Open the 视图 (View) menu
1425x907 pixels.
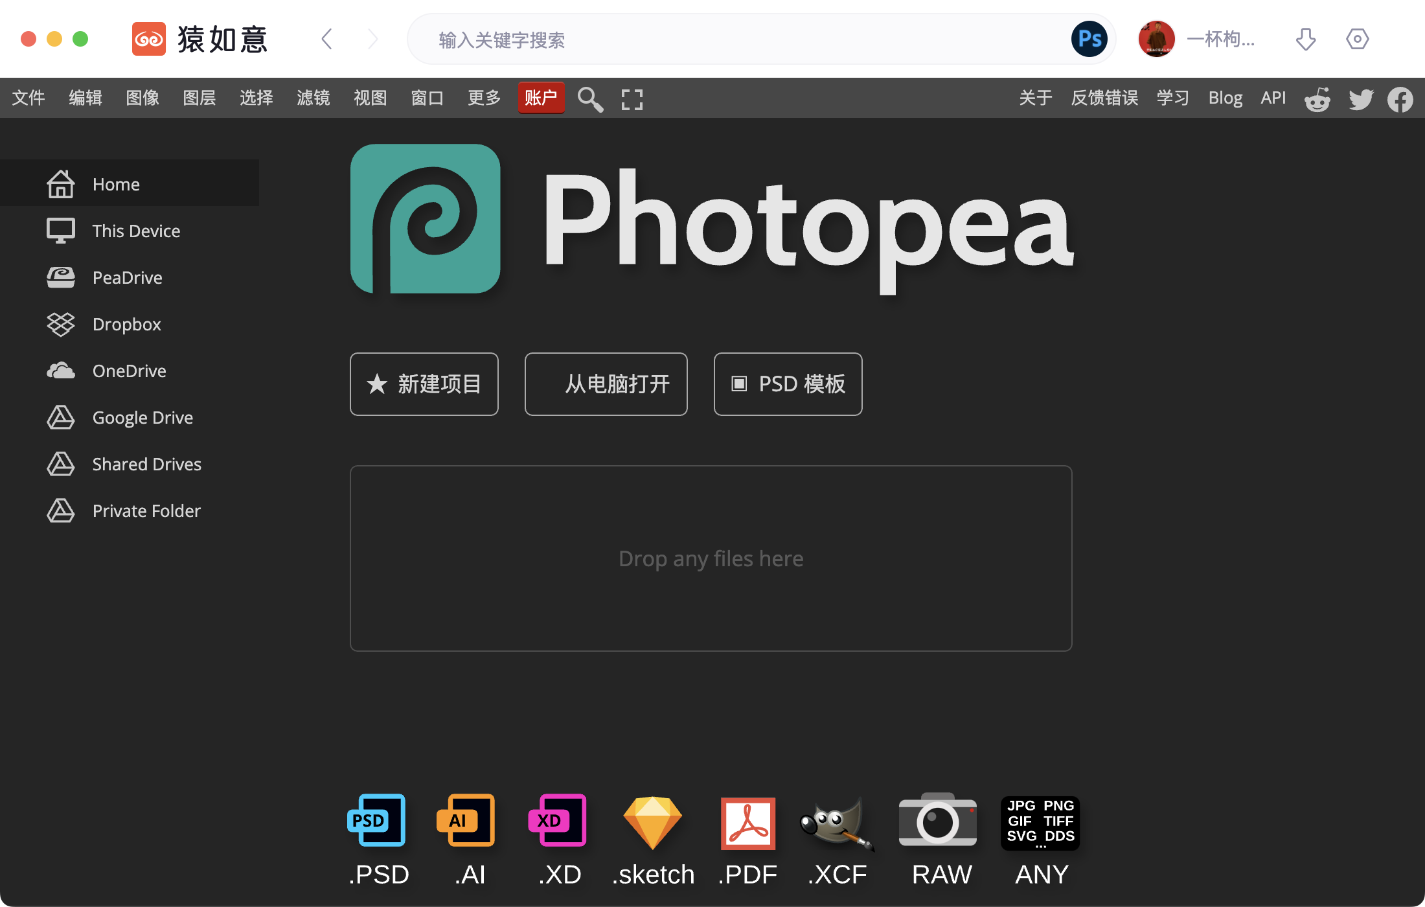pos(370,98)
